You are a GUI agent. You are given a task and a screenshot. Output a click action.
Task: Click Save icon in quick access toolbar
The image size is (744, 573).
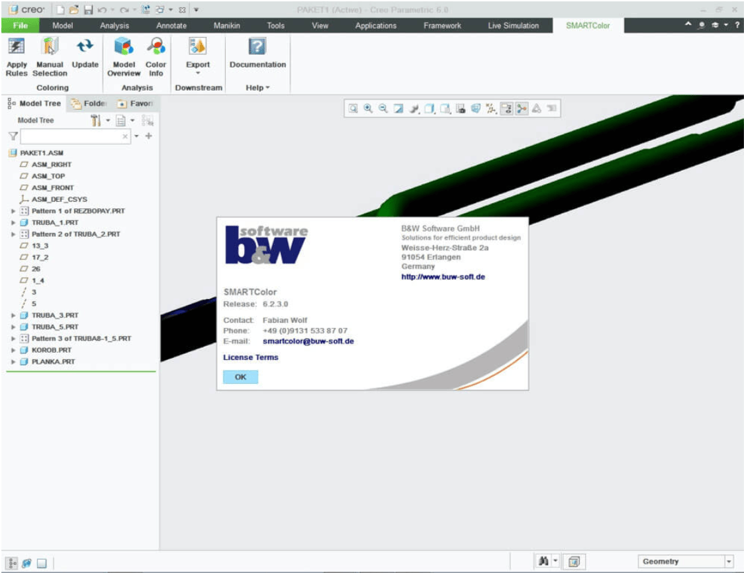pos(88,9)
